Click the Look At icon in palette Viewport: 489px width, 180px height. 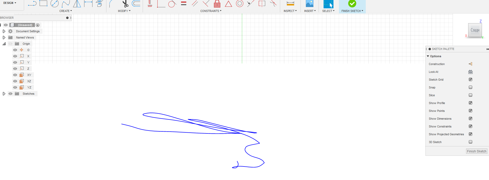click(471, 72)
